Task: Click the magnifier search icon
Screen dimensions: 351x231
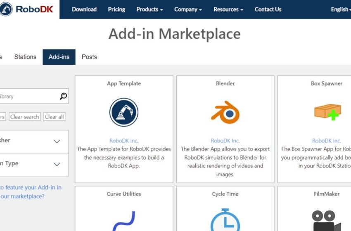Action: click(63, 96)
